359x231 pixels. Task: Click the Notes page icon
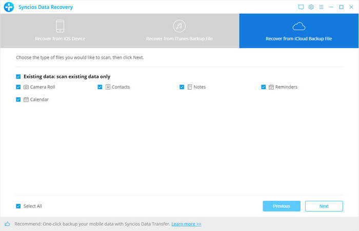190,87
